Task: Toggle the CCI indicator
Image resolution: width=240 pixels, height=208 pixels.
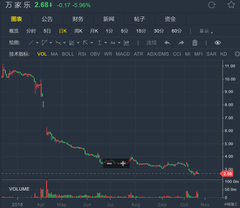Action: (x=177, y=54)
